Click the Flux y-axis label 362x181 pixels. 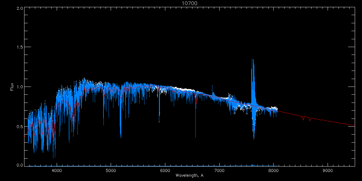(12, 87)
